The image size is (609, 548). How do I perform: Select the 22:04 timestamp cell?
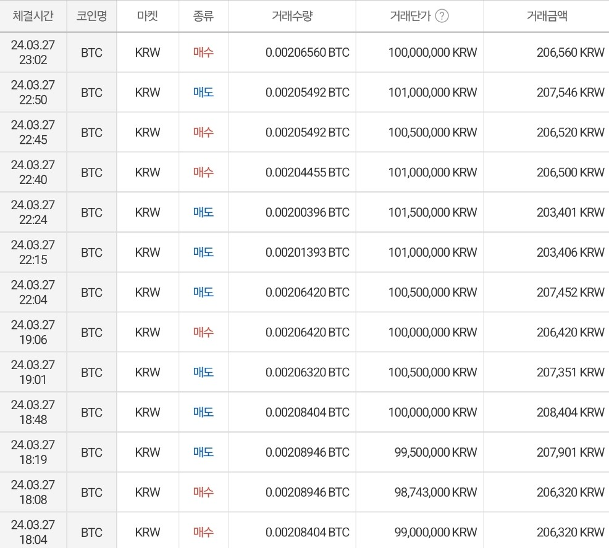tap(33, 293)
